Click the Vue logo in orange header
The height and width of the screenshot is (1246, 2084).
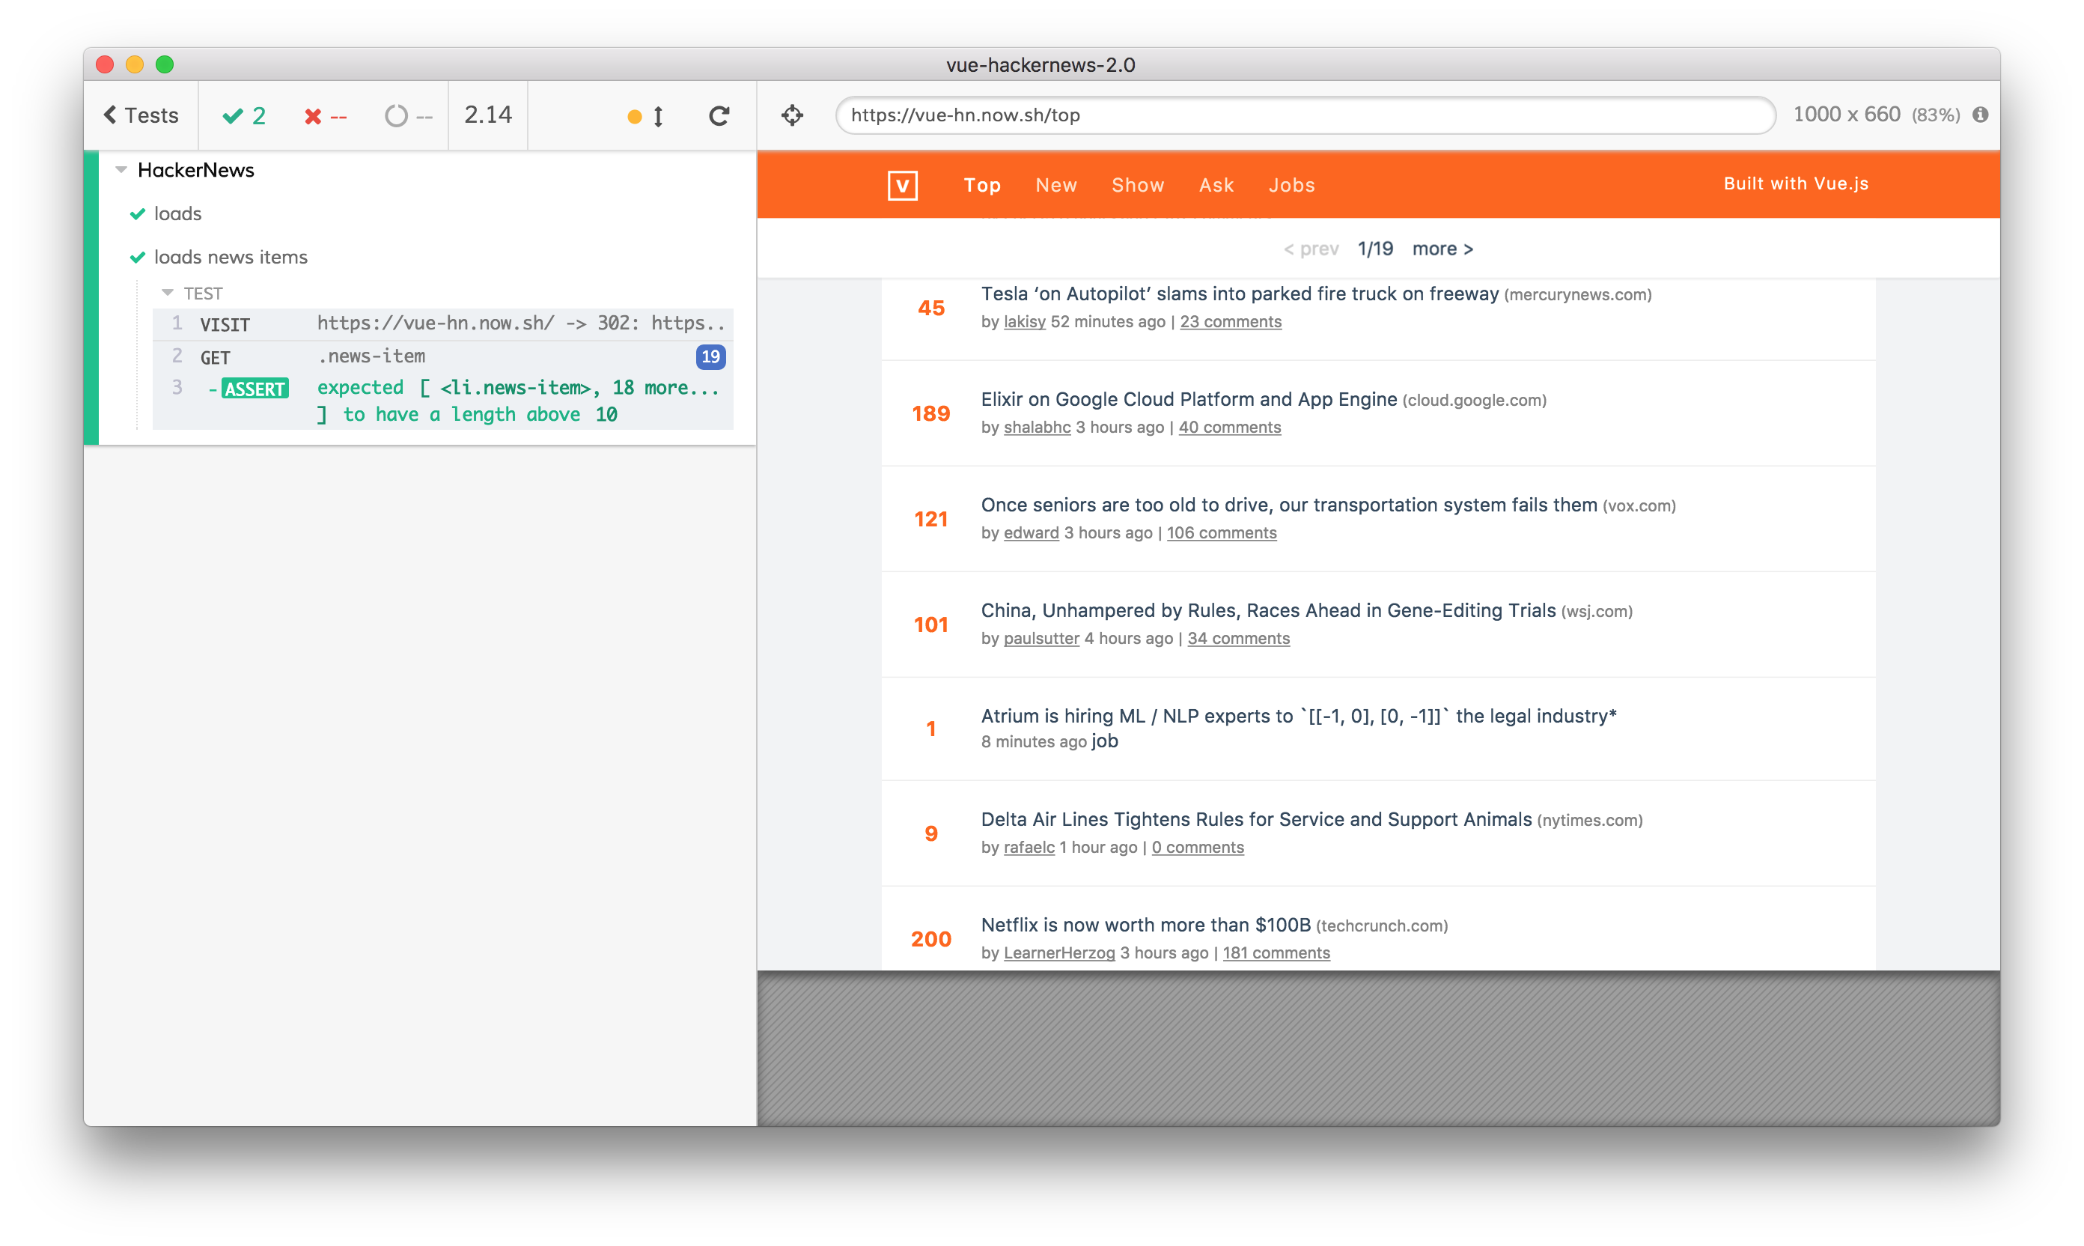click(902, 185)
